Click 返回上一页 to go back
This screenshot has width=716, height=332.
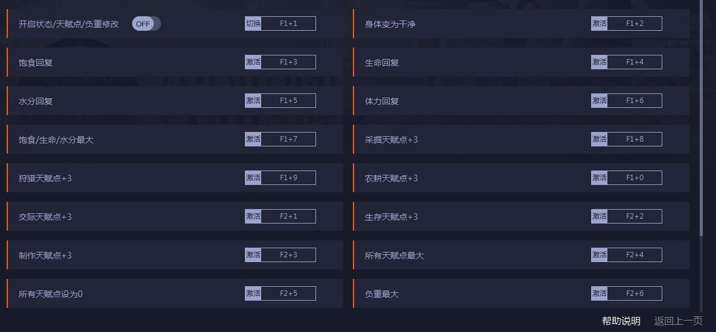click(x=678, y=321)
